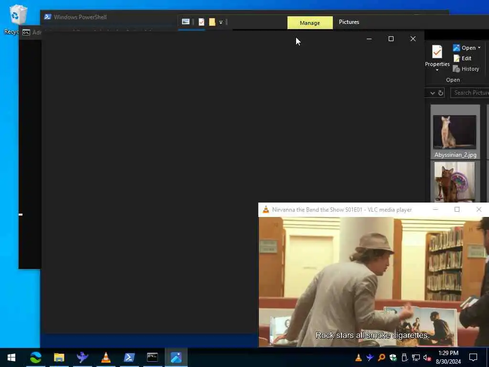489x367 pixels.
Task: Click the orange magnifier system tray icon
Action: pyautogui.click(x=382, y=357)
